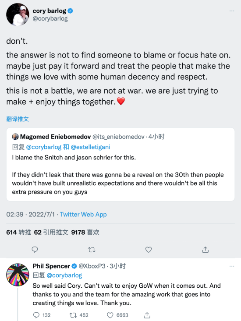Image resolution: width=241 pixels, height=321 pixels.
Task: Open Phil Spencer's profile avatar
Action: [18, 275]
